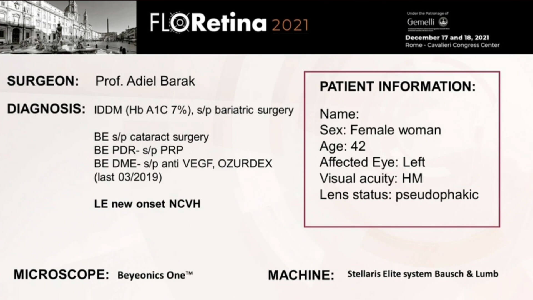
Task: Select Lens status: pseudophakic entry
Action: [x=399, y=195]
